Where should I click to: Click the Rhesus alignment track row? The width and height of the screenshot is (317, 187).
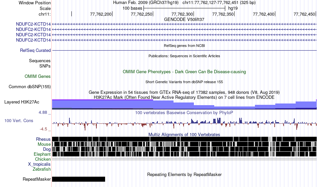coord(184,139)
